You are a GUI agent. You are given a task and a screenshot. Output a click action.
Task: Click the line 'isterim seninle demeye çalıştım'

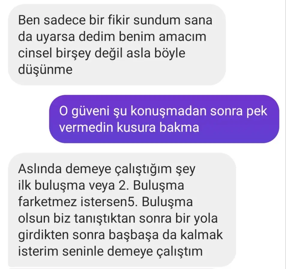(110, 252)
